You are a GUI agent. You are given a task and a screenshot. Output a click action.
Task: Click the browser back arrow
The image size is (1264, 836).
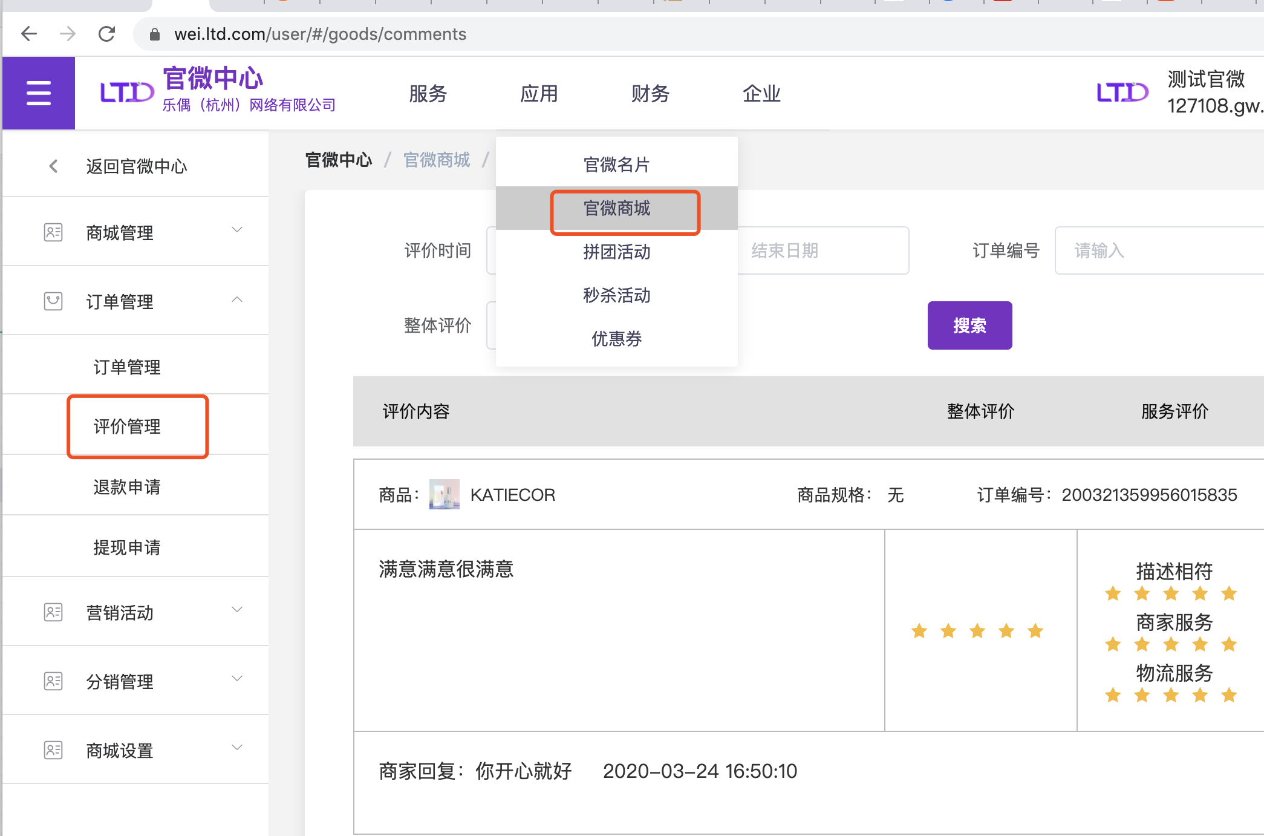29,34
